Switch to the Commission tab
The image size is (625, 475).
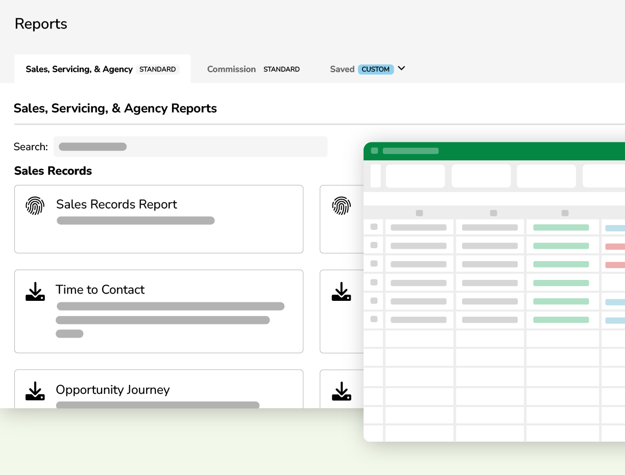[231, 69]
